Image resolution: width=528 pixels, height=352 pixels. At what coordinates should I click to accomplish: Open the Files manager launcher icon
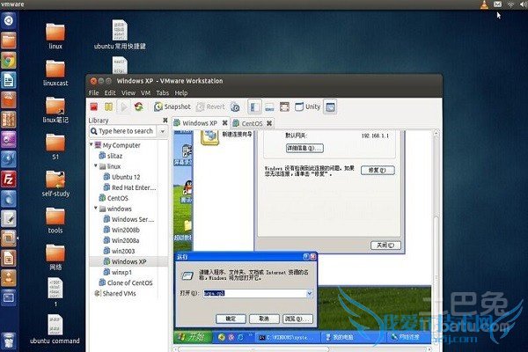(9, 40)
